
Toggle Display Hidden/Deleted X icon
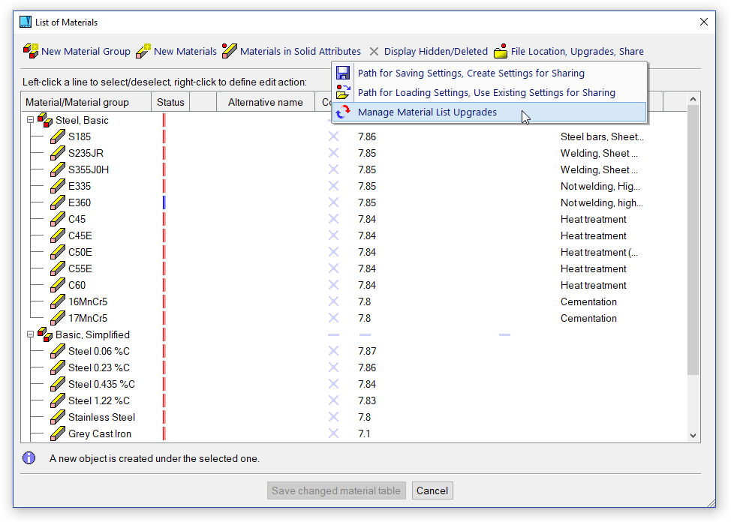point(374,52)
